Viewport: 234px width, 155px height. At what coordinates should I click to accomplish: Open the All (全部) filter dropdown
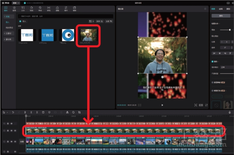click(109, 21)
